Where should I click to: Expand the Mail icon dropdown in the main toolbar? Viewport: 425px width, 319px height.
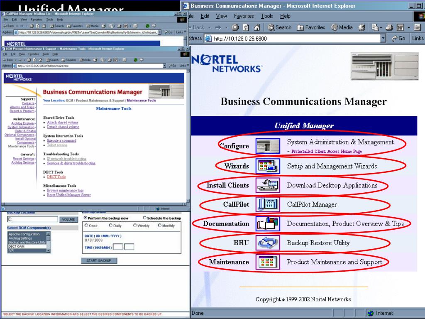click(381, 28)
